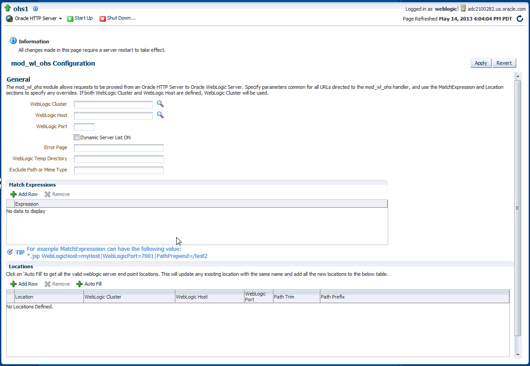Image resolution: width=530 pixels, height=366 pixels.
Task: Click the vertical scrollbar thumb
Action: pos(518,208)
